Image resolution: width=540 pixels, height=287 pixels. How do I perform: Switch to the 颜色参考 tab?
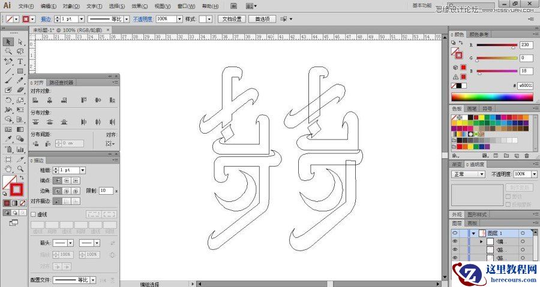(479, 34)
